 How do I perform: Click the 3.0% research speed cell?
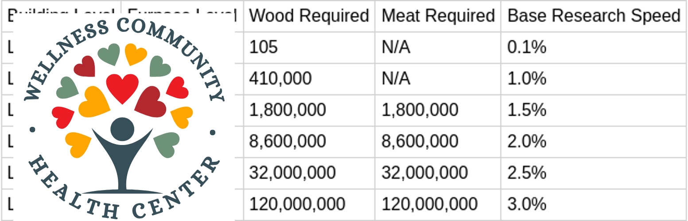click(593, 204)
